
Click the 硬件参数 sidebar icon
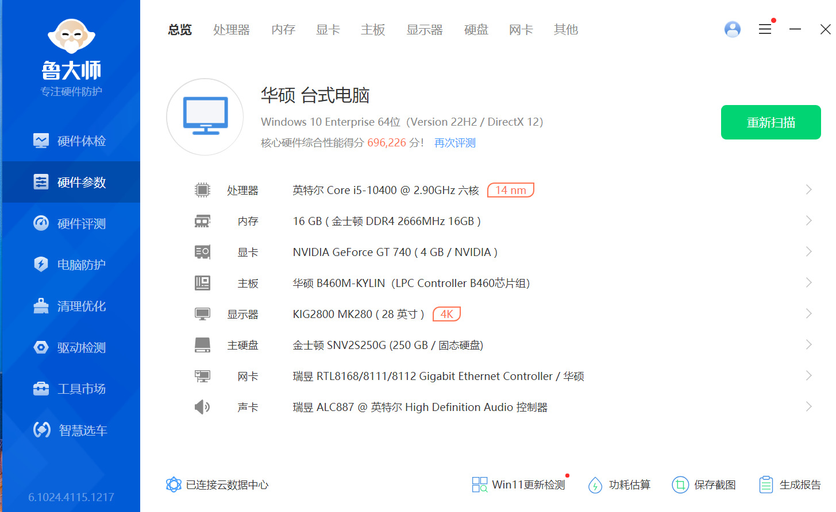point(41,182)
